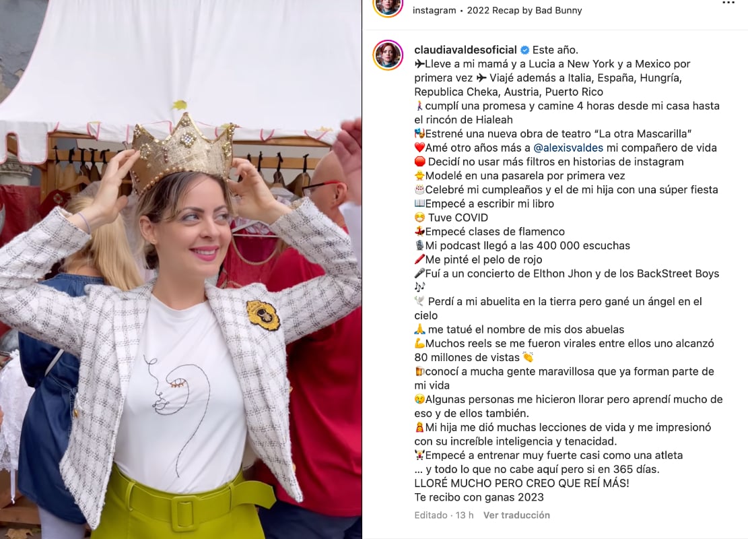Click the header profile picture avatar
The image size is (748, 539).
[x=387, y=5]
